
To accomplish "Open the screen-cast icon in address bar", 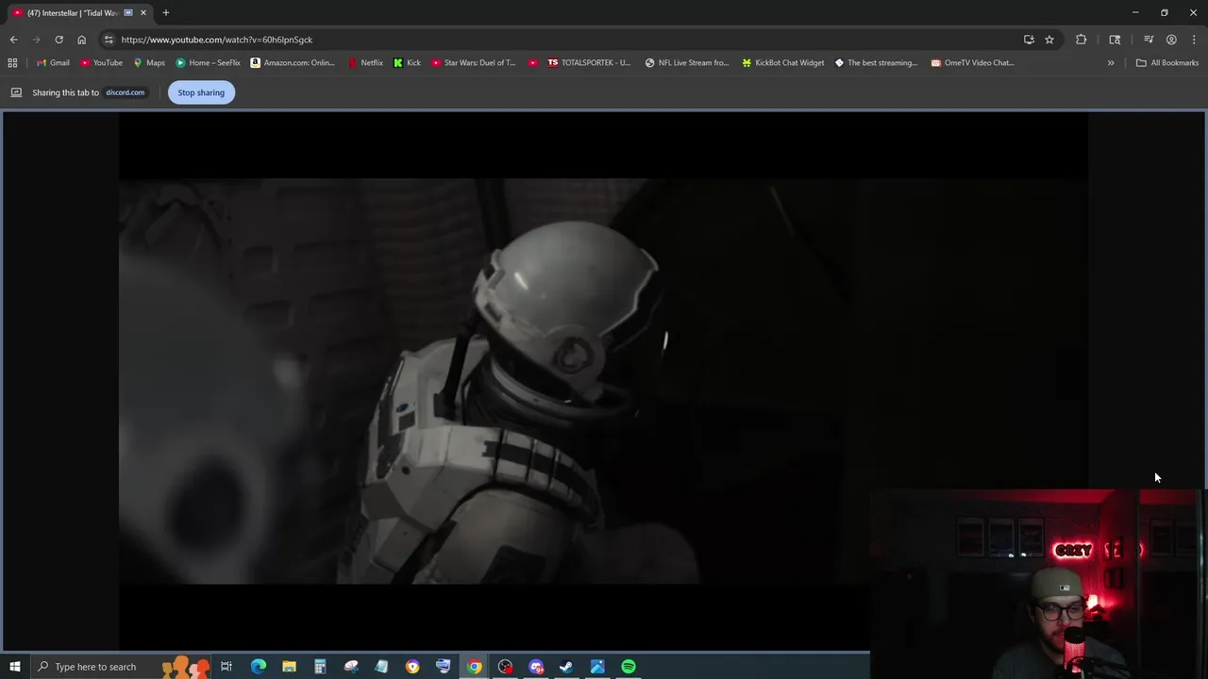I will point(1029,40).
